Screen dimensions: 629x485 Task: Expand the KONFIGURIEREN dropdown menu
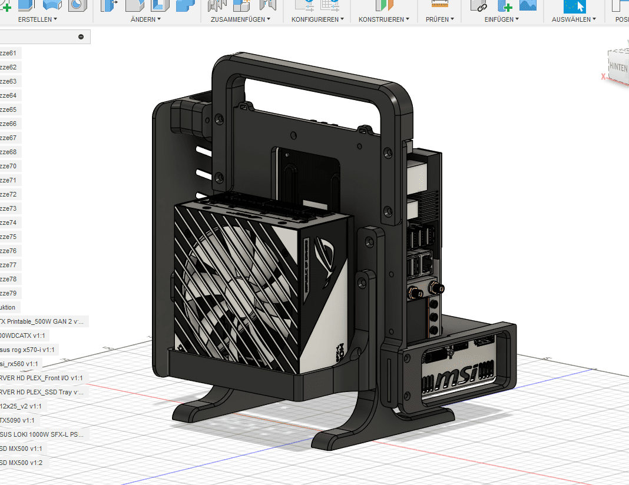(x=317, y=19)
